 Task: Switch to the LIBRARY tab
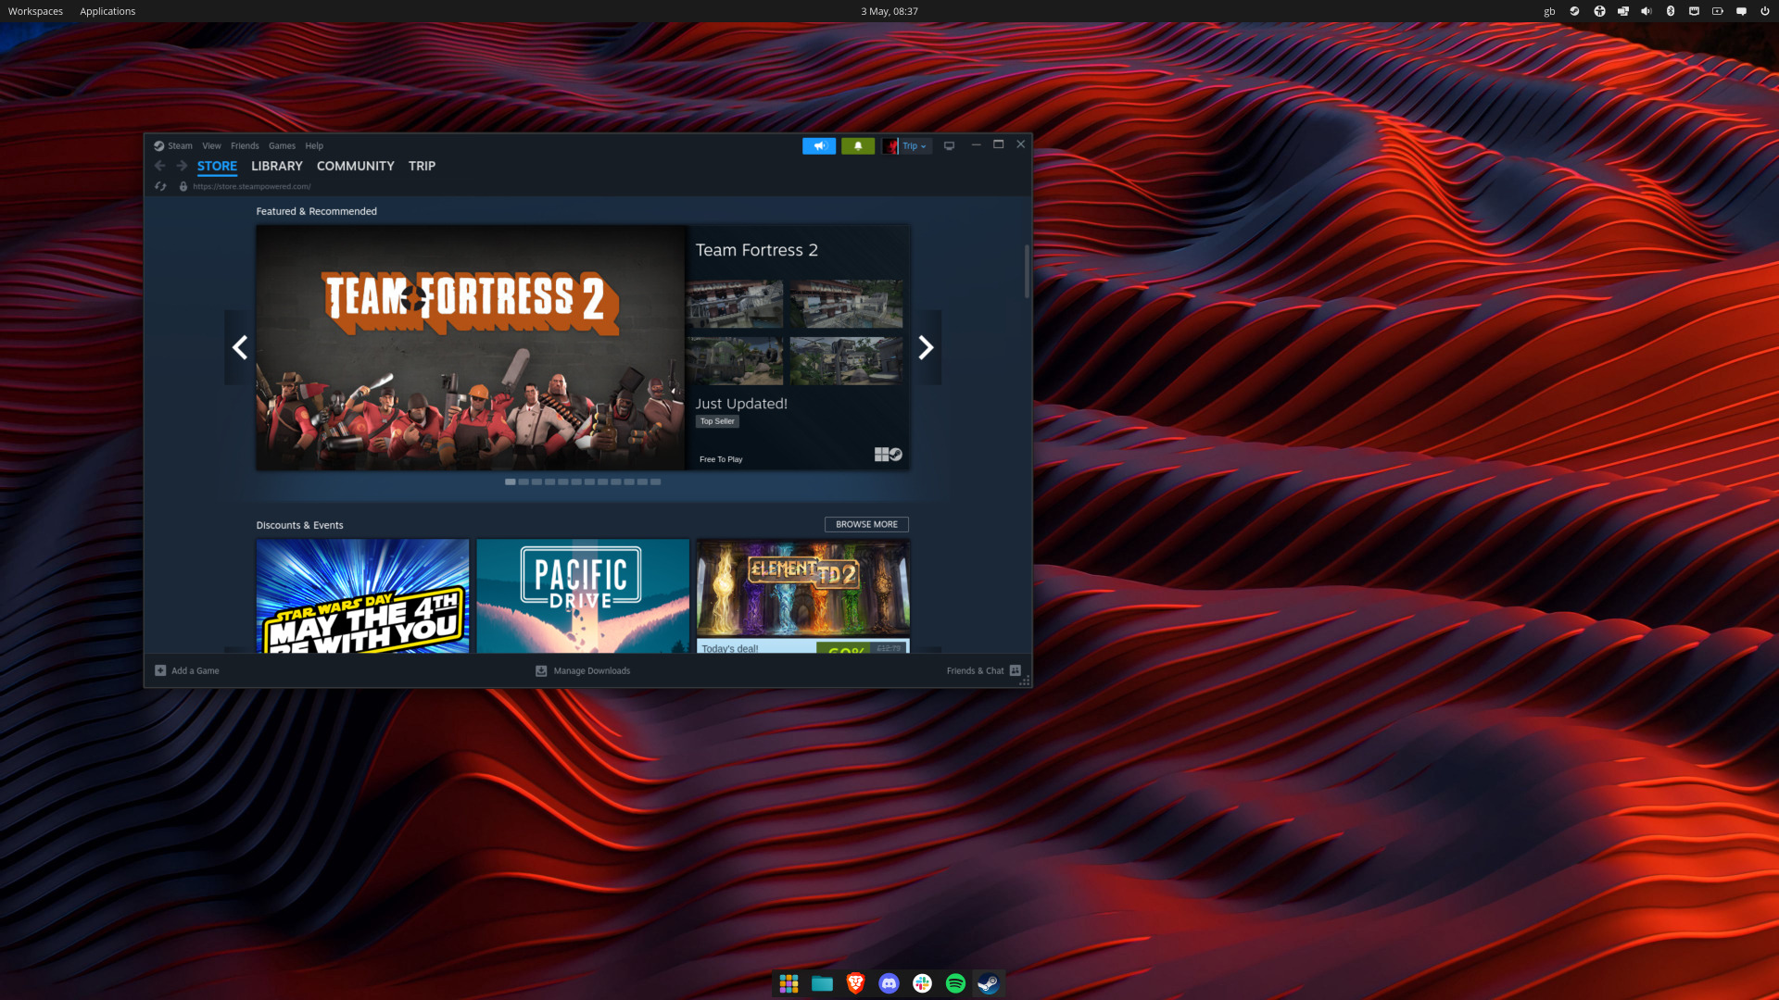(277, 166)
